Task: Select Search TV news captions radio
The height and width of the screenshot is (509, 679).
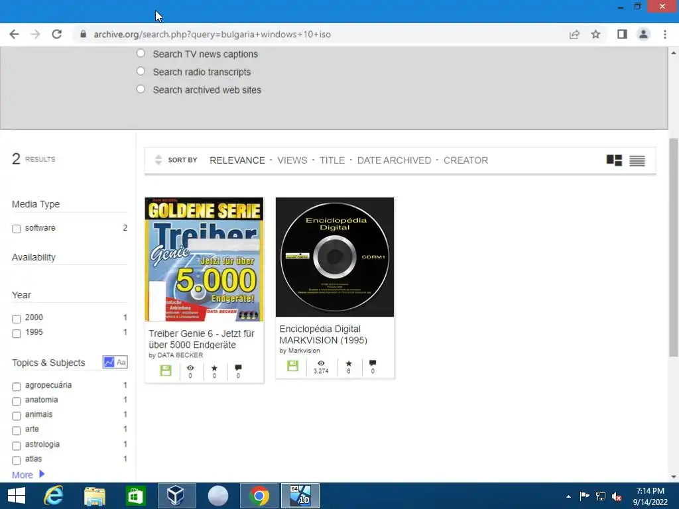Action: [x=141, y=53]
